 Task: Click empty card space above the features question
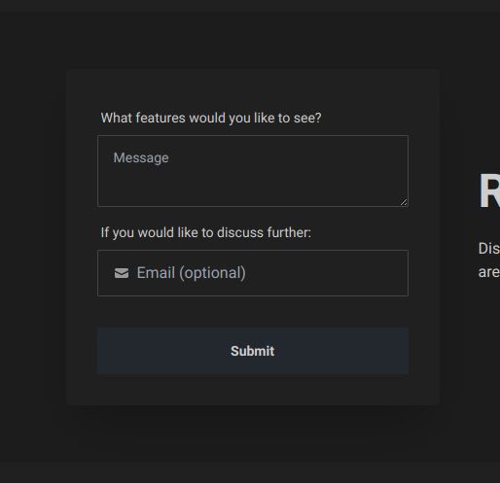(x=253, y=89)
